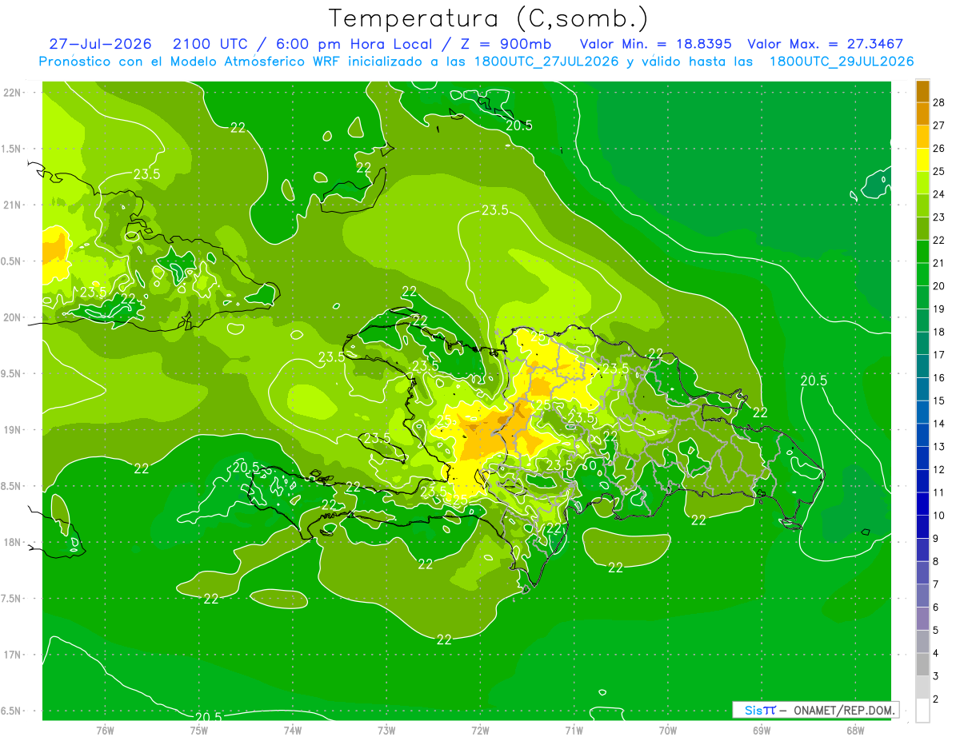Click the "73W" longitude axis label

pyautogui.click(x=386, y=730)
